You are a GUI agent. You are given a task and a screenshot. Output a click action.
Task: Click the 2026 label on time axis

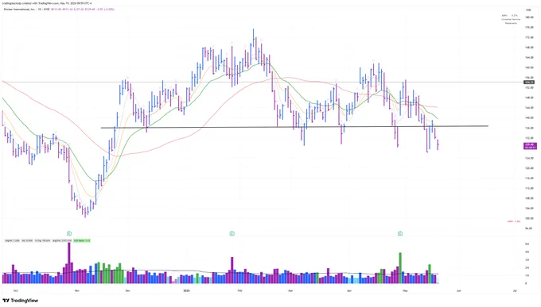point(186,291)
